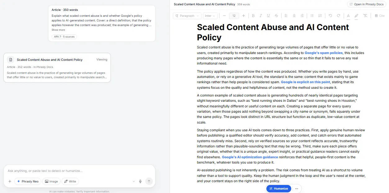Toggle italic formatting
This screenshot has width=389, height=193.
click(x=260, y=16)
